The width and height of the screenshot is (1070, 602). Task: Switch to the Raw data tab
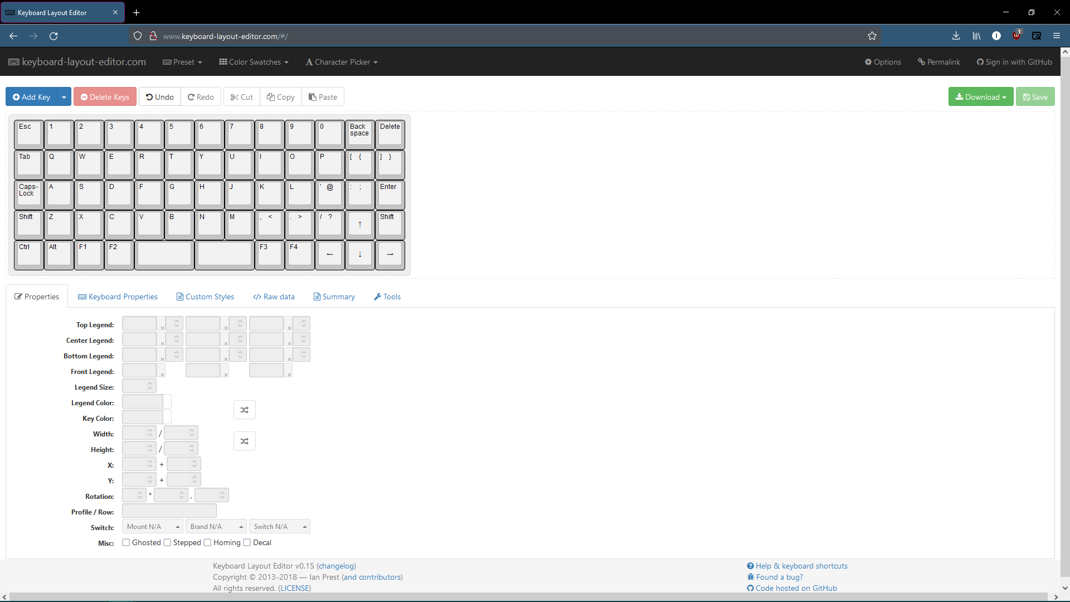[274, 297]
